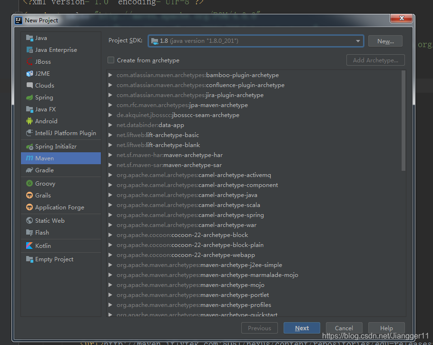This screenshot has width=433, height=345.
Task: Expand camel-archetype-activemq node
Action: (x=110, y=175)
